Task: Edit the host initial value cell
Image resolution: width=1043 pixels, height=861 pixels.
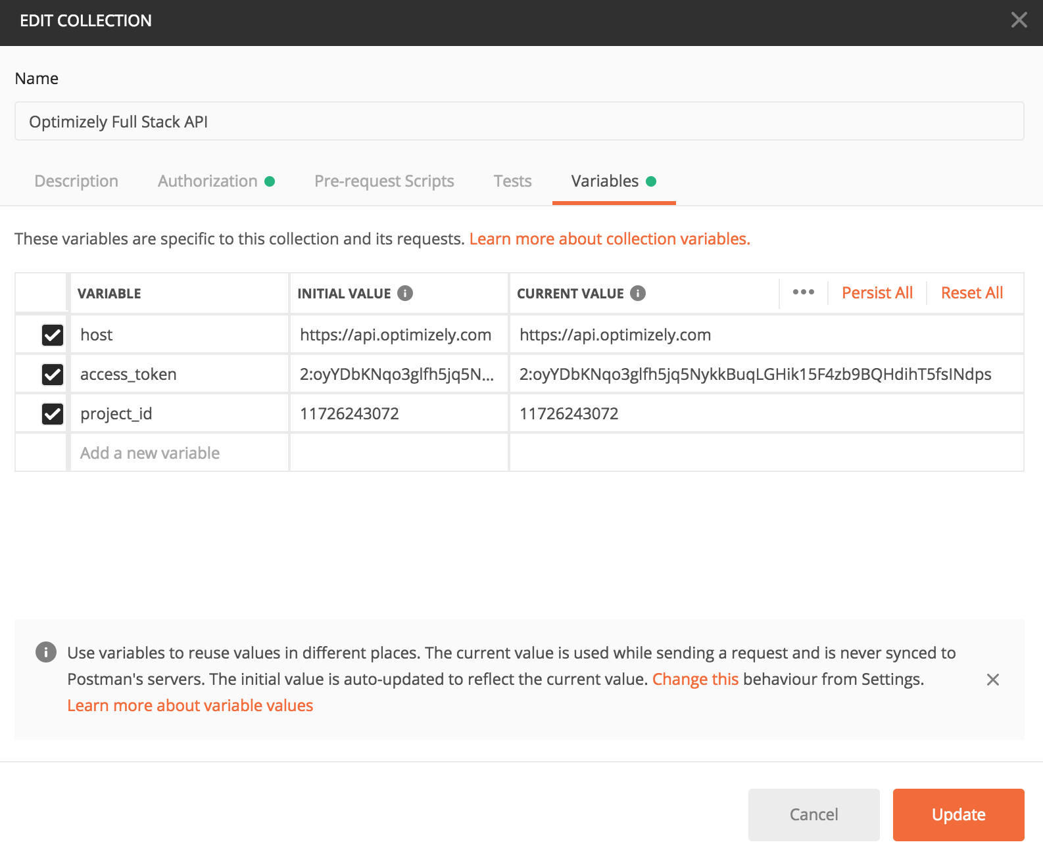Action: 399,335
